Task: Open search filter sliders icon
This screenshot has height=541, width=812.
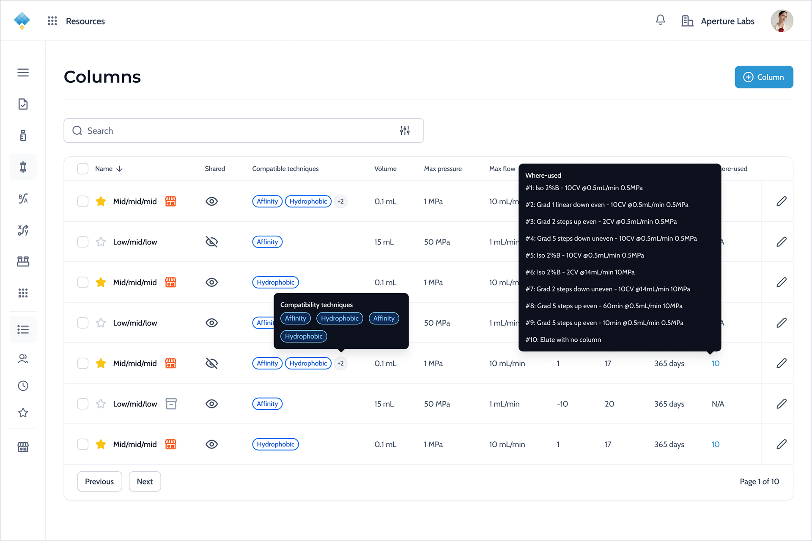Action: [405, 130]
